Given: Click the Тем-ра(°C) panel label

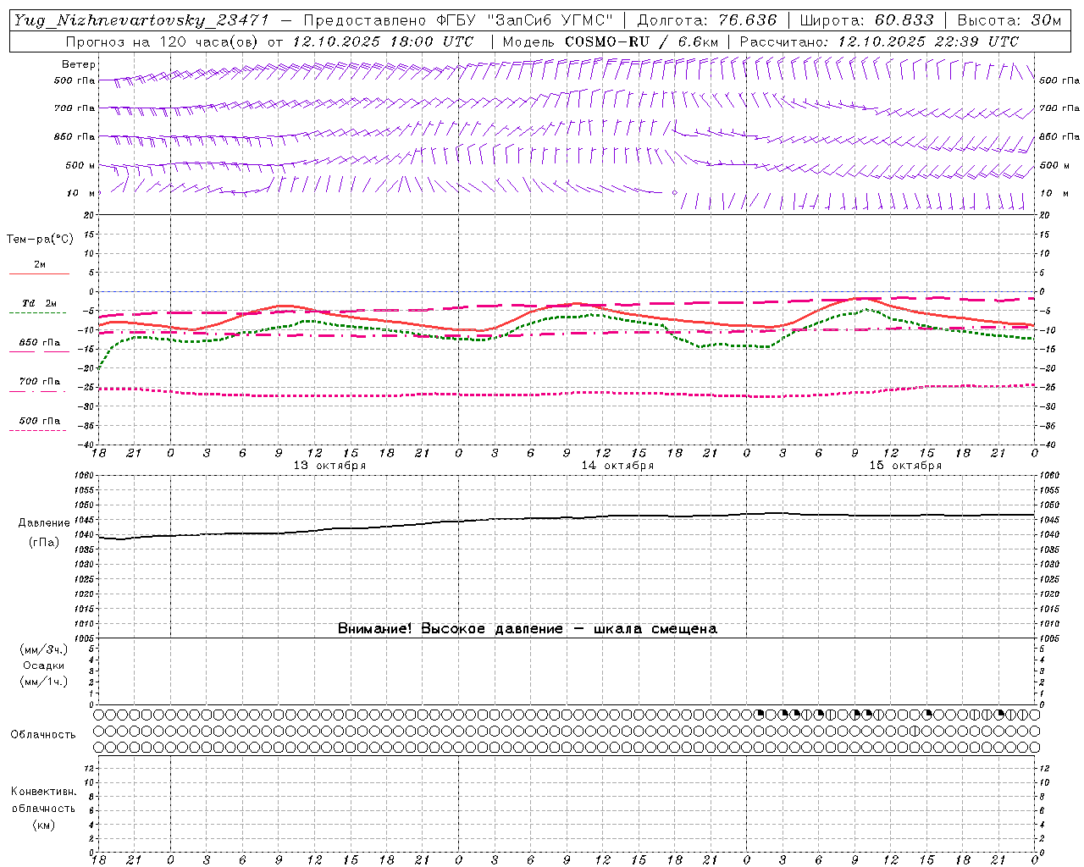Looking at the screenshot, I should (40, 240).
